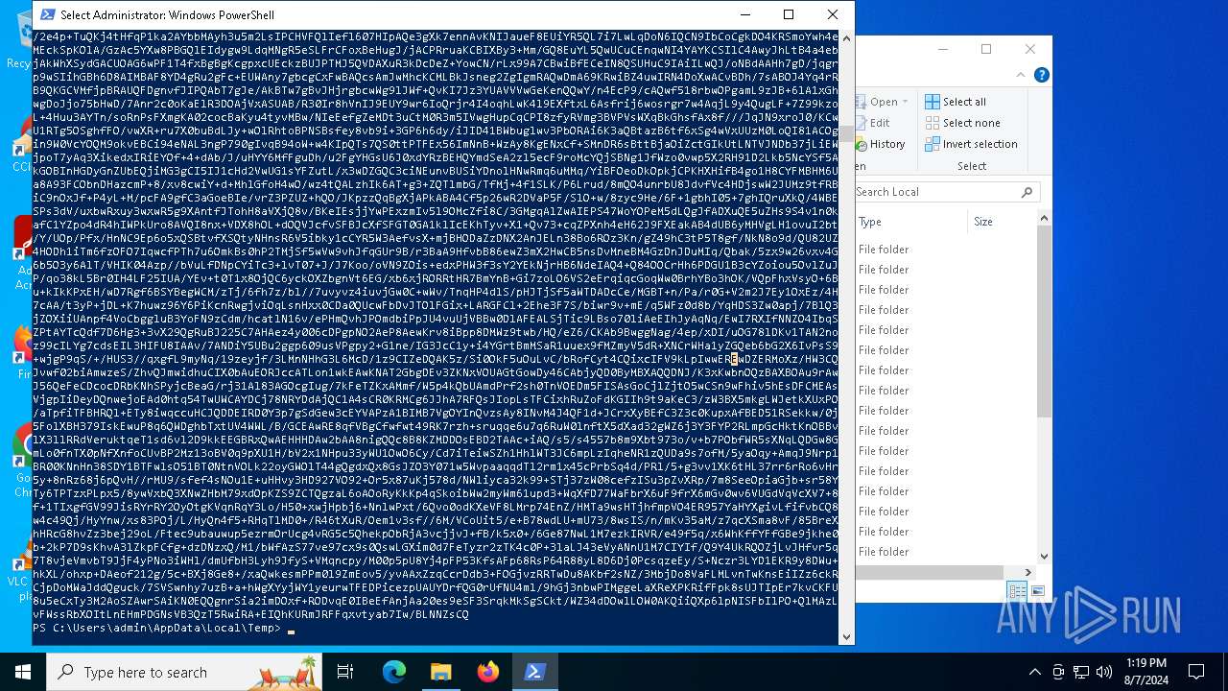Click the PowerShell scrollbar down arrow
The width and height of the screenshot is (1228, 691).
pyautogui.click(x=846, y=636)
